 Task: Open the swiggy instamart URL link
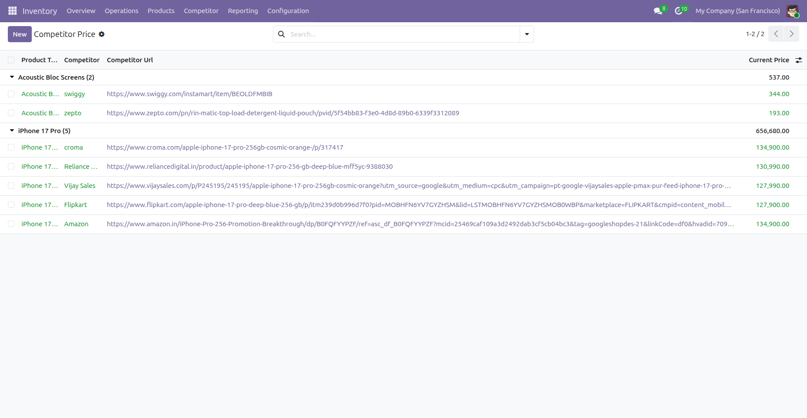pos(189,94)
